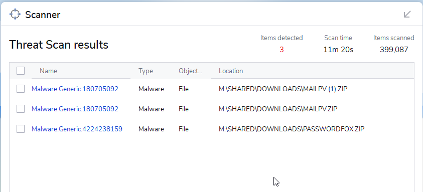423x192 pixels.
Task: Click the Scanner title text
Action: point(43,15)
